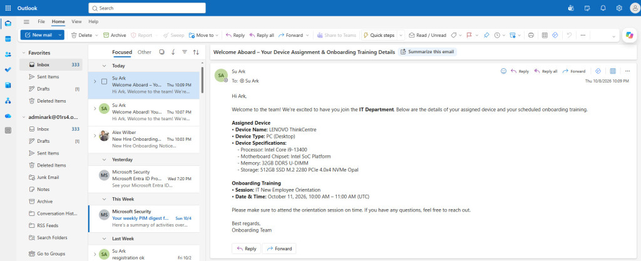The width and height of the screenshot is (641, 261).
Task: Expand the Delete dropdown arrow
Action: pyautogui.click(x=96, y=35)
